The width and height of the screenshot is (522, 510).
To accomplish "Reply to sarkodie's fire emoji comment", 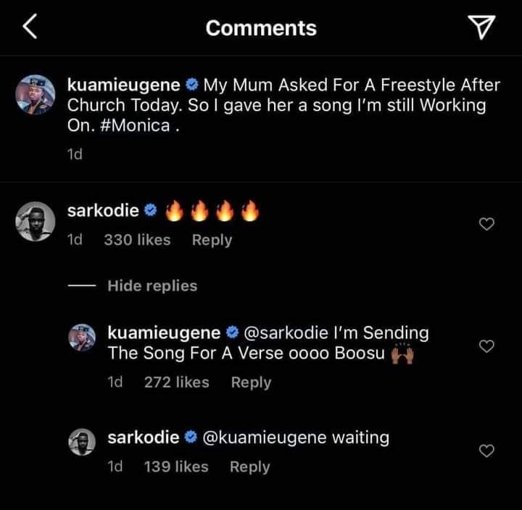I will [x=212, y=240].
